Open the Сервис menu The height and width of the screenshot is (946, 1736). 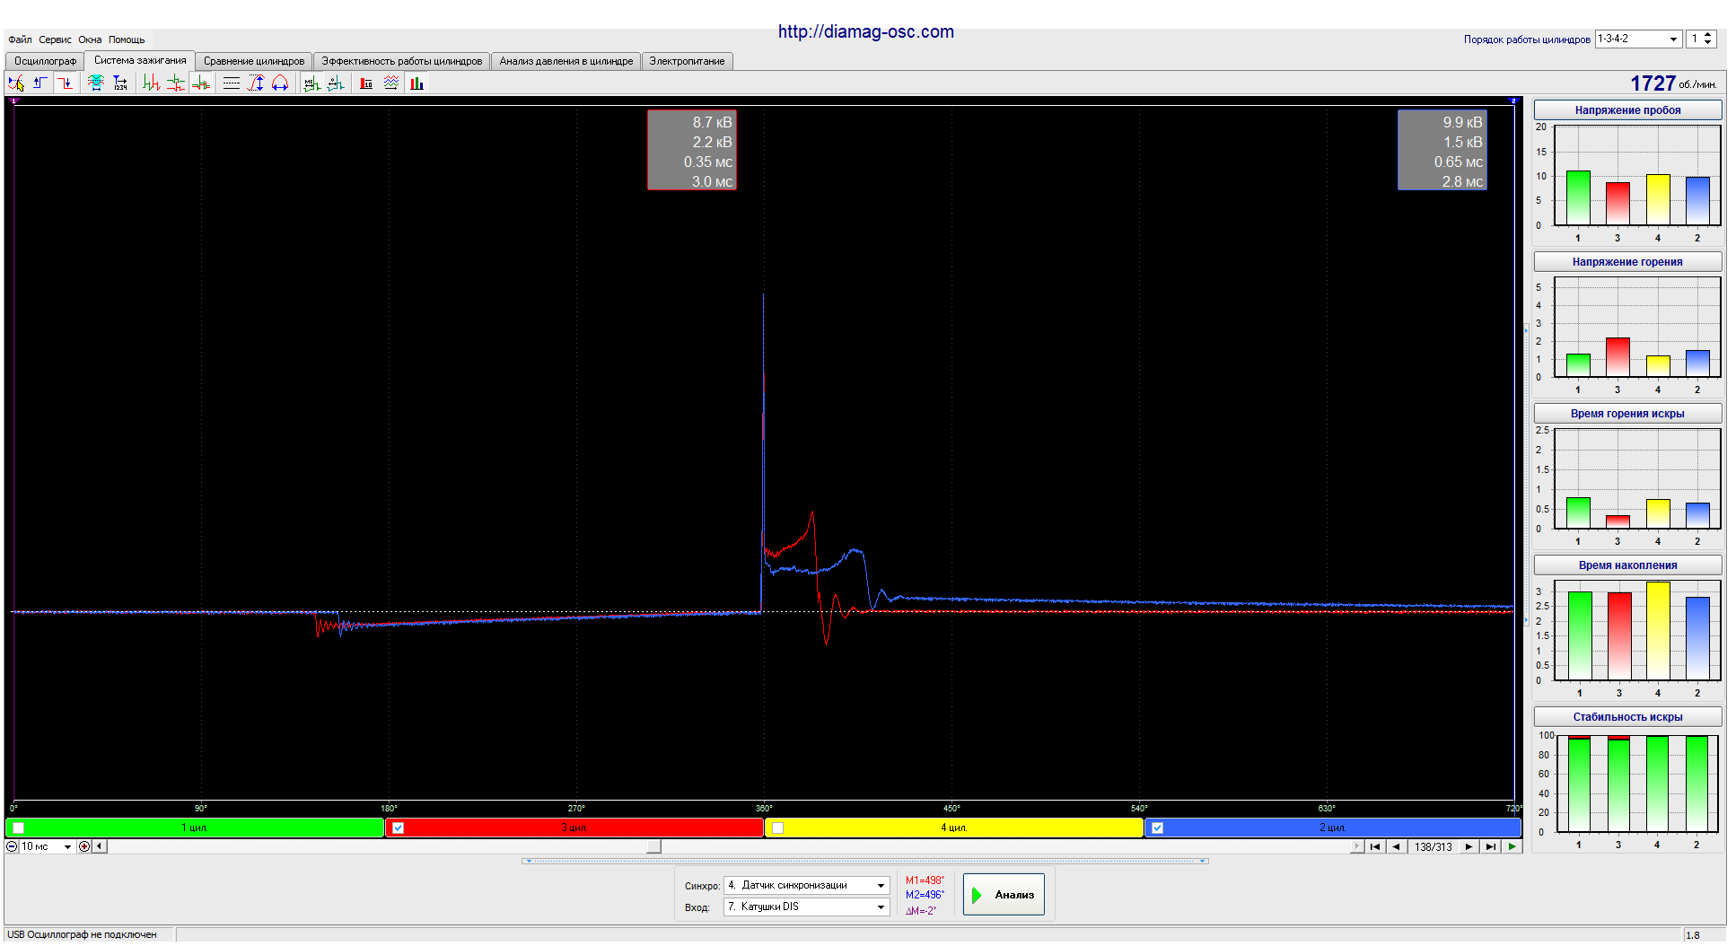click(x=55, y=39)
